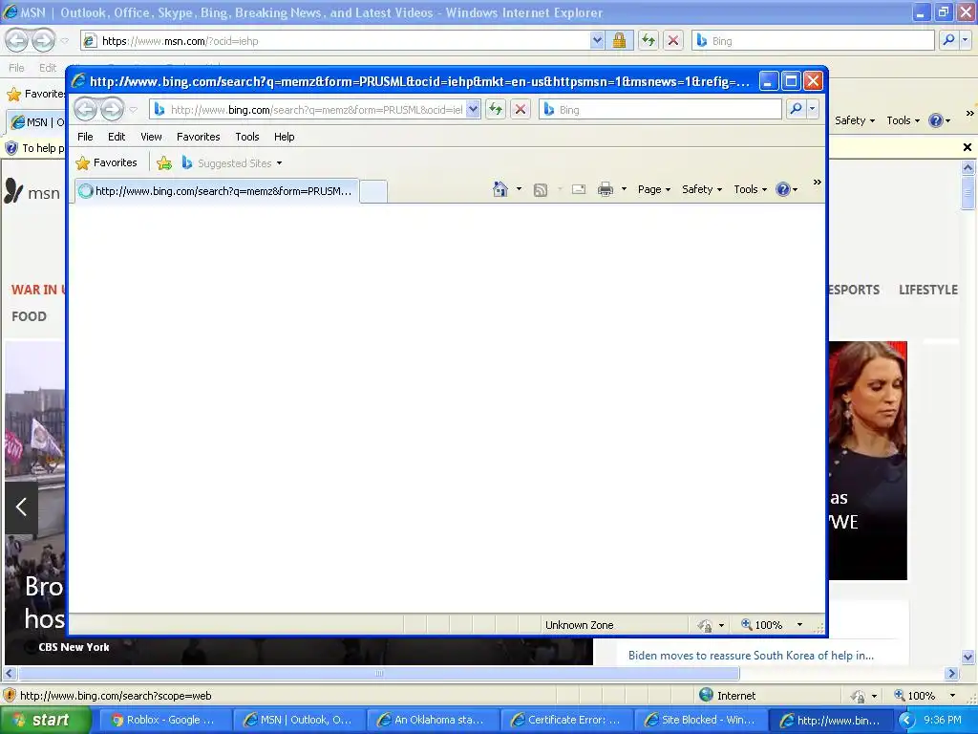978x734 pixels.
Task: Click the Windows Start button
Action: pos(46,721)
